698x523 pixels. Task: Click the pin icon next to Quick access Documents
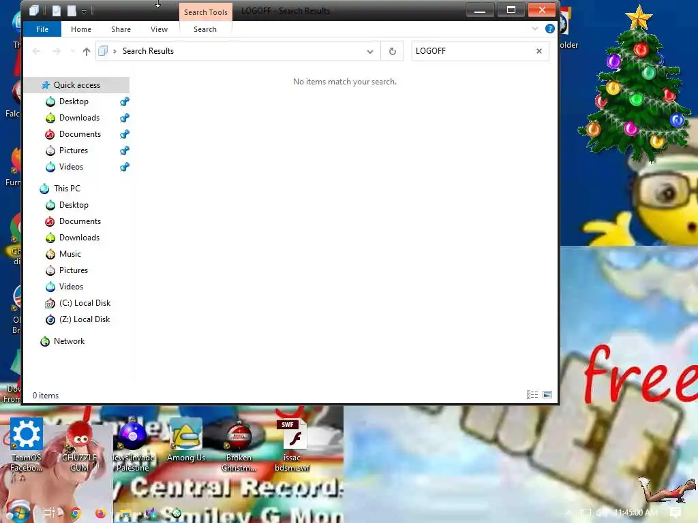(125, 134)
